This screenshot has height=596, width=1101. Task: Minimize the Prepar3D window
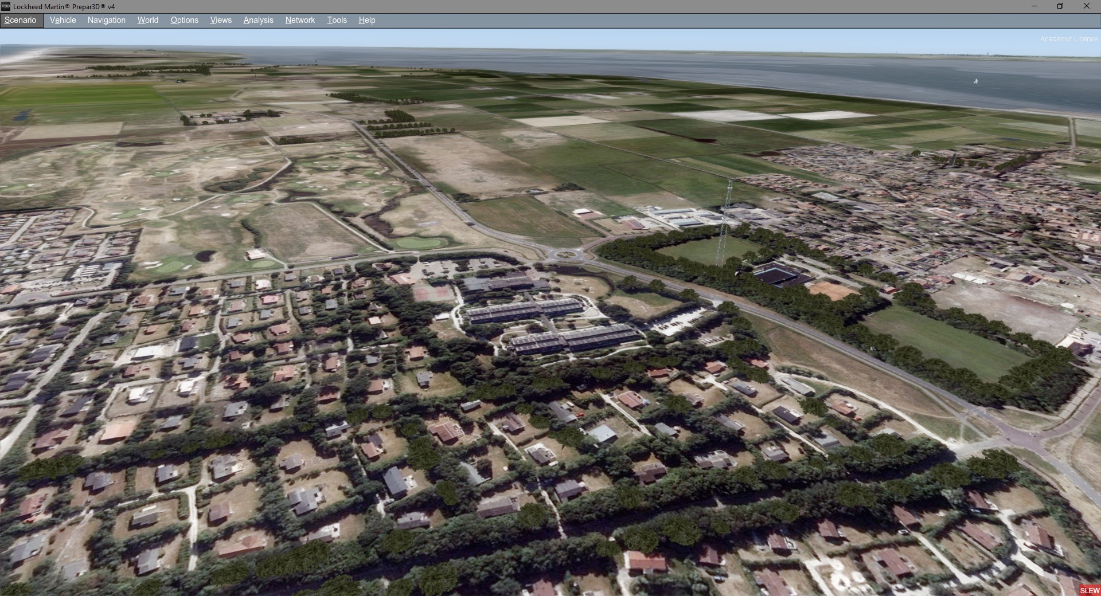(1034, 6)
